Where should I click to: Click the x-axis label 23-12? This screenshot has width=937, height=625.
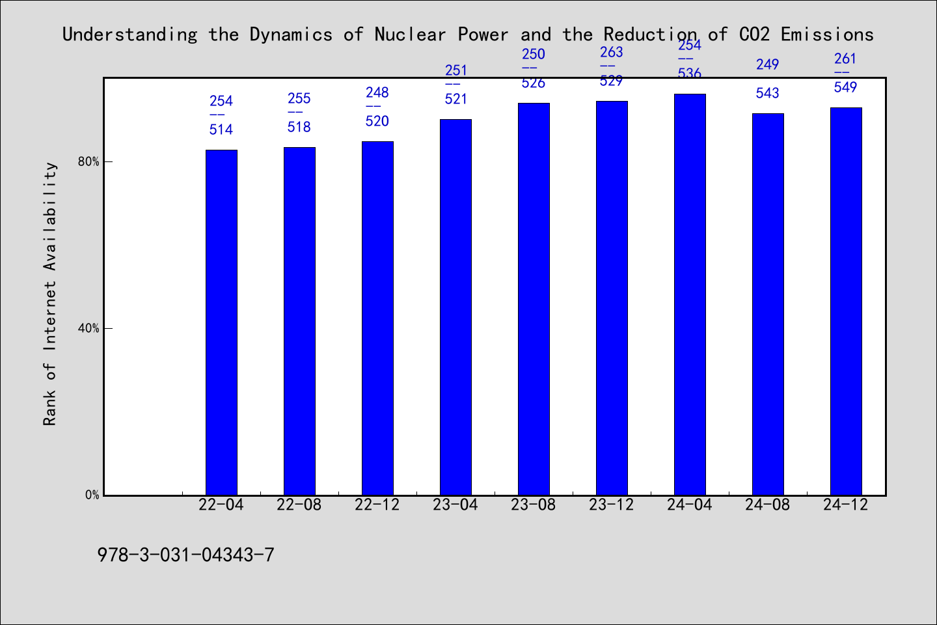click(612, 505)
